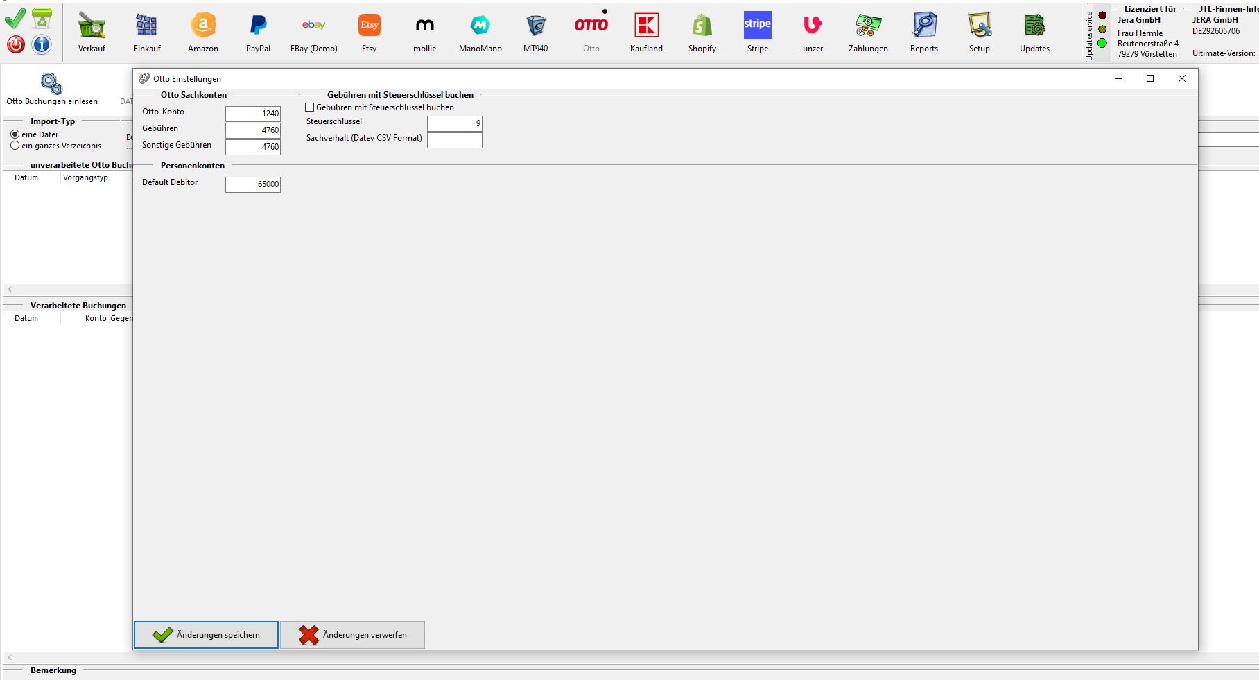This screenshot has height=680, width=1259.
Task: Select 'ein ganzes Verzeichnis' import type
Action: point(15,146)
